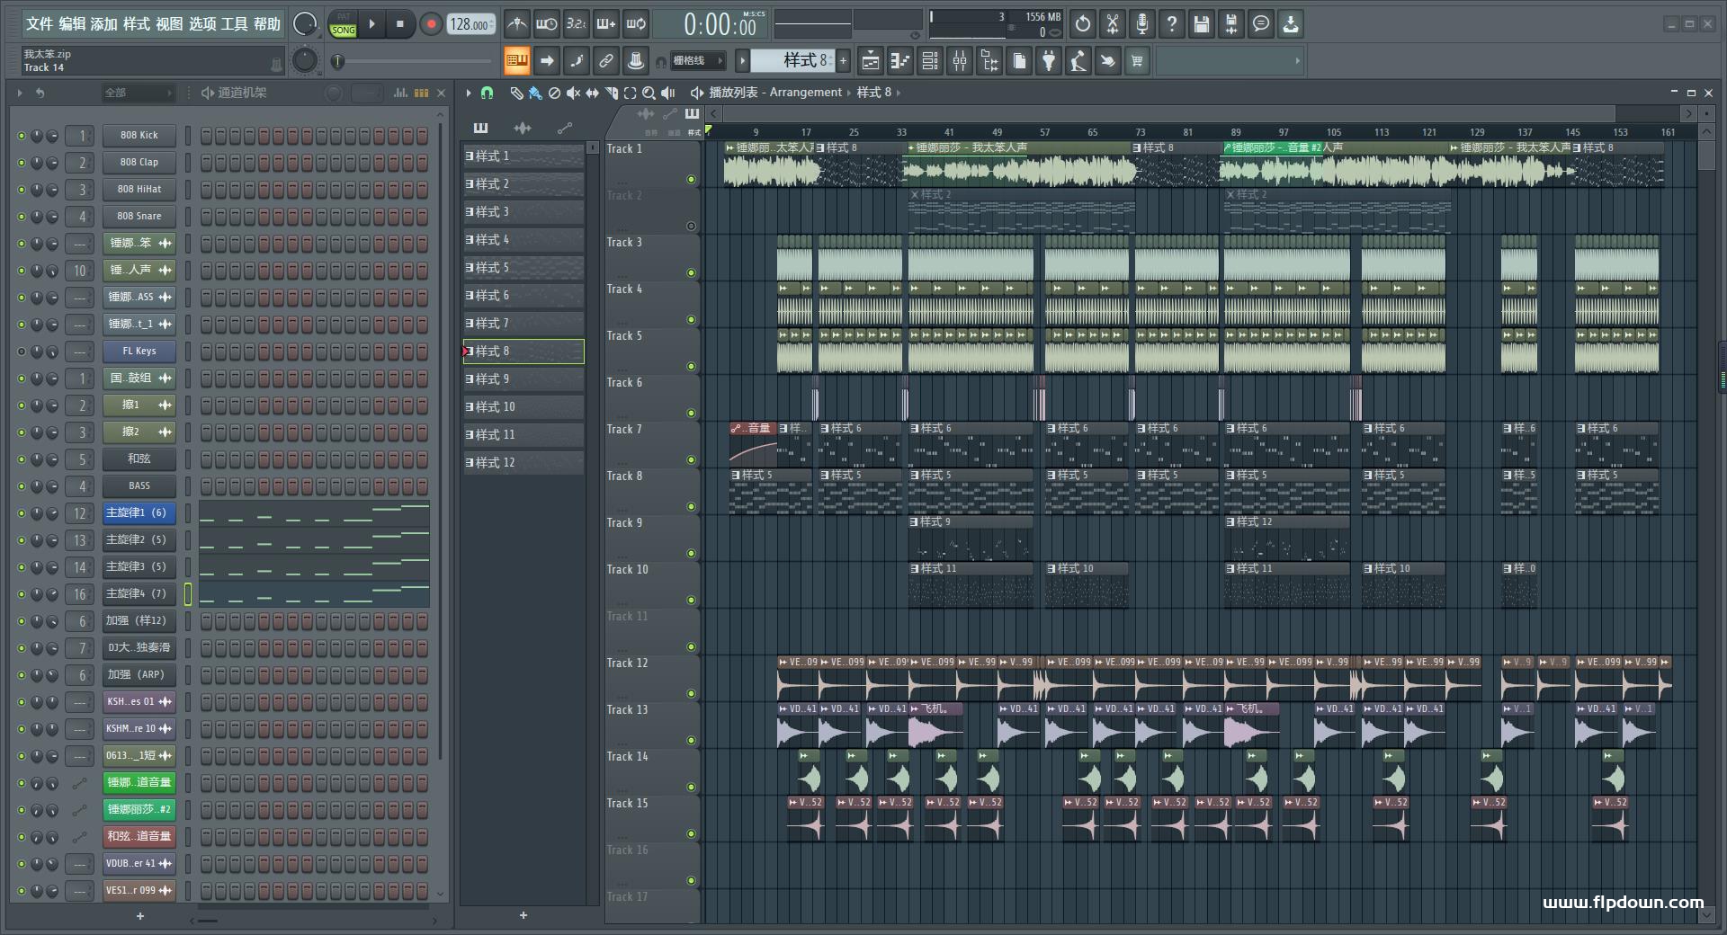Click the render-as-audio save icon
This screenshot has width=1727, height=935.
tap(1231, 24)
